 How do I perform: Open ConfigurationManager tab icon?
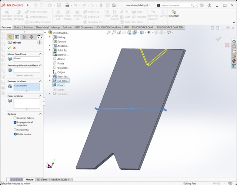(24, 37)
